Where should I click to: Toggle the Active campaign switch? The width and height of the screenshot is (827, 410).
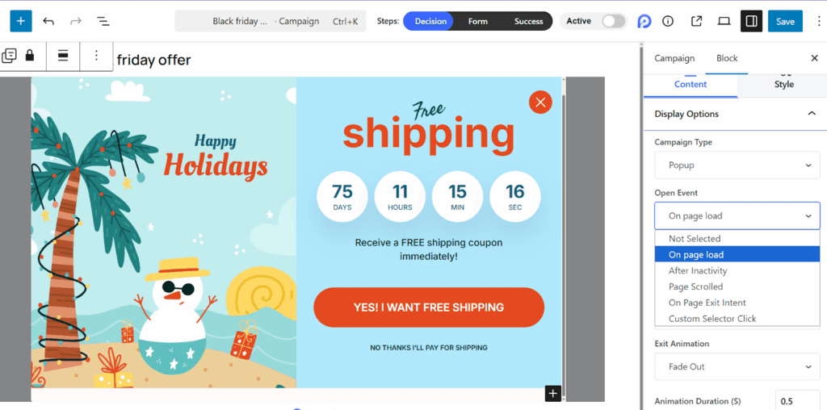(613, 21)
